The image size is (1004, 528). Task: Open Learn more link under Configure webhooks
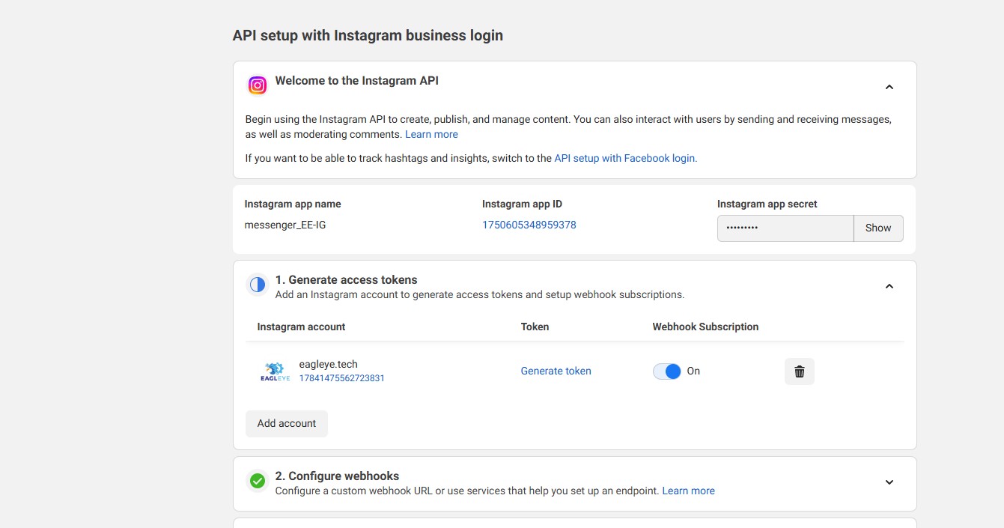click(689, 491)
